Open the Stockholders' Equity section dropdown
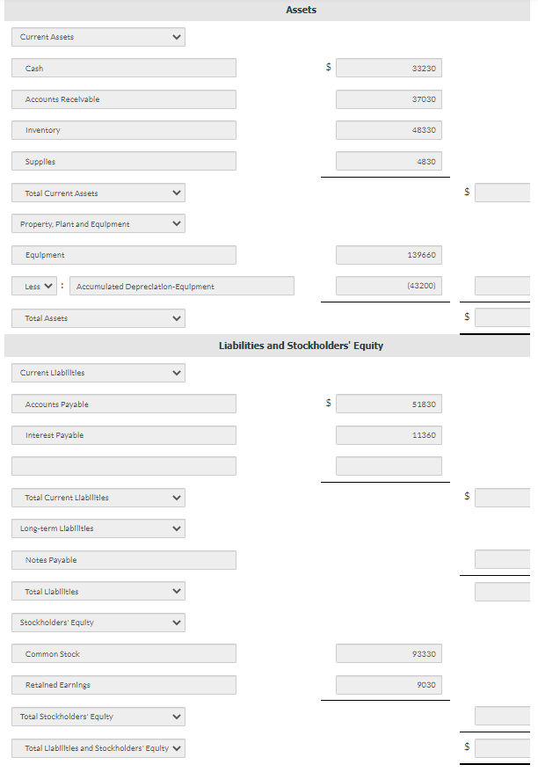538x772 pixels. click(x=98, y=623)
